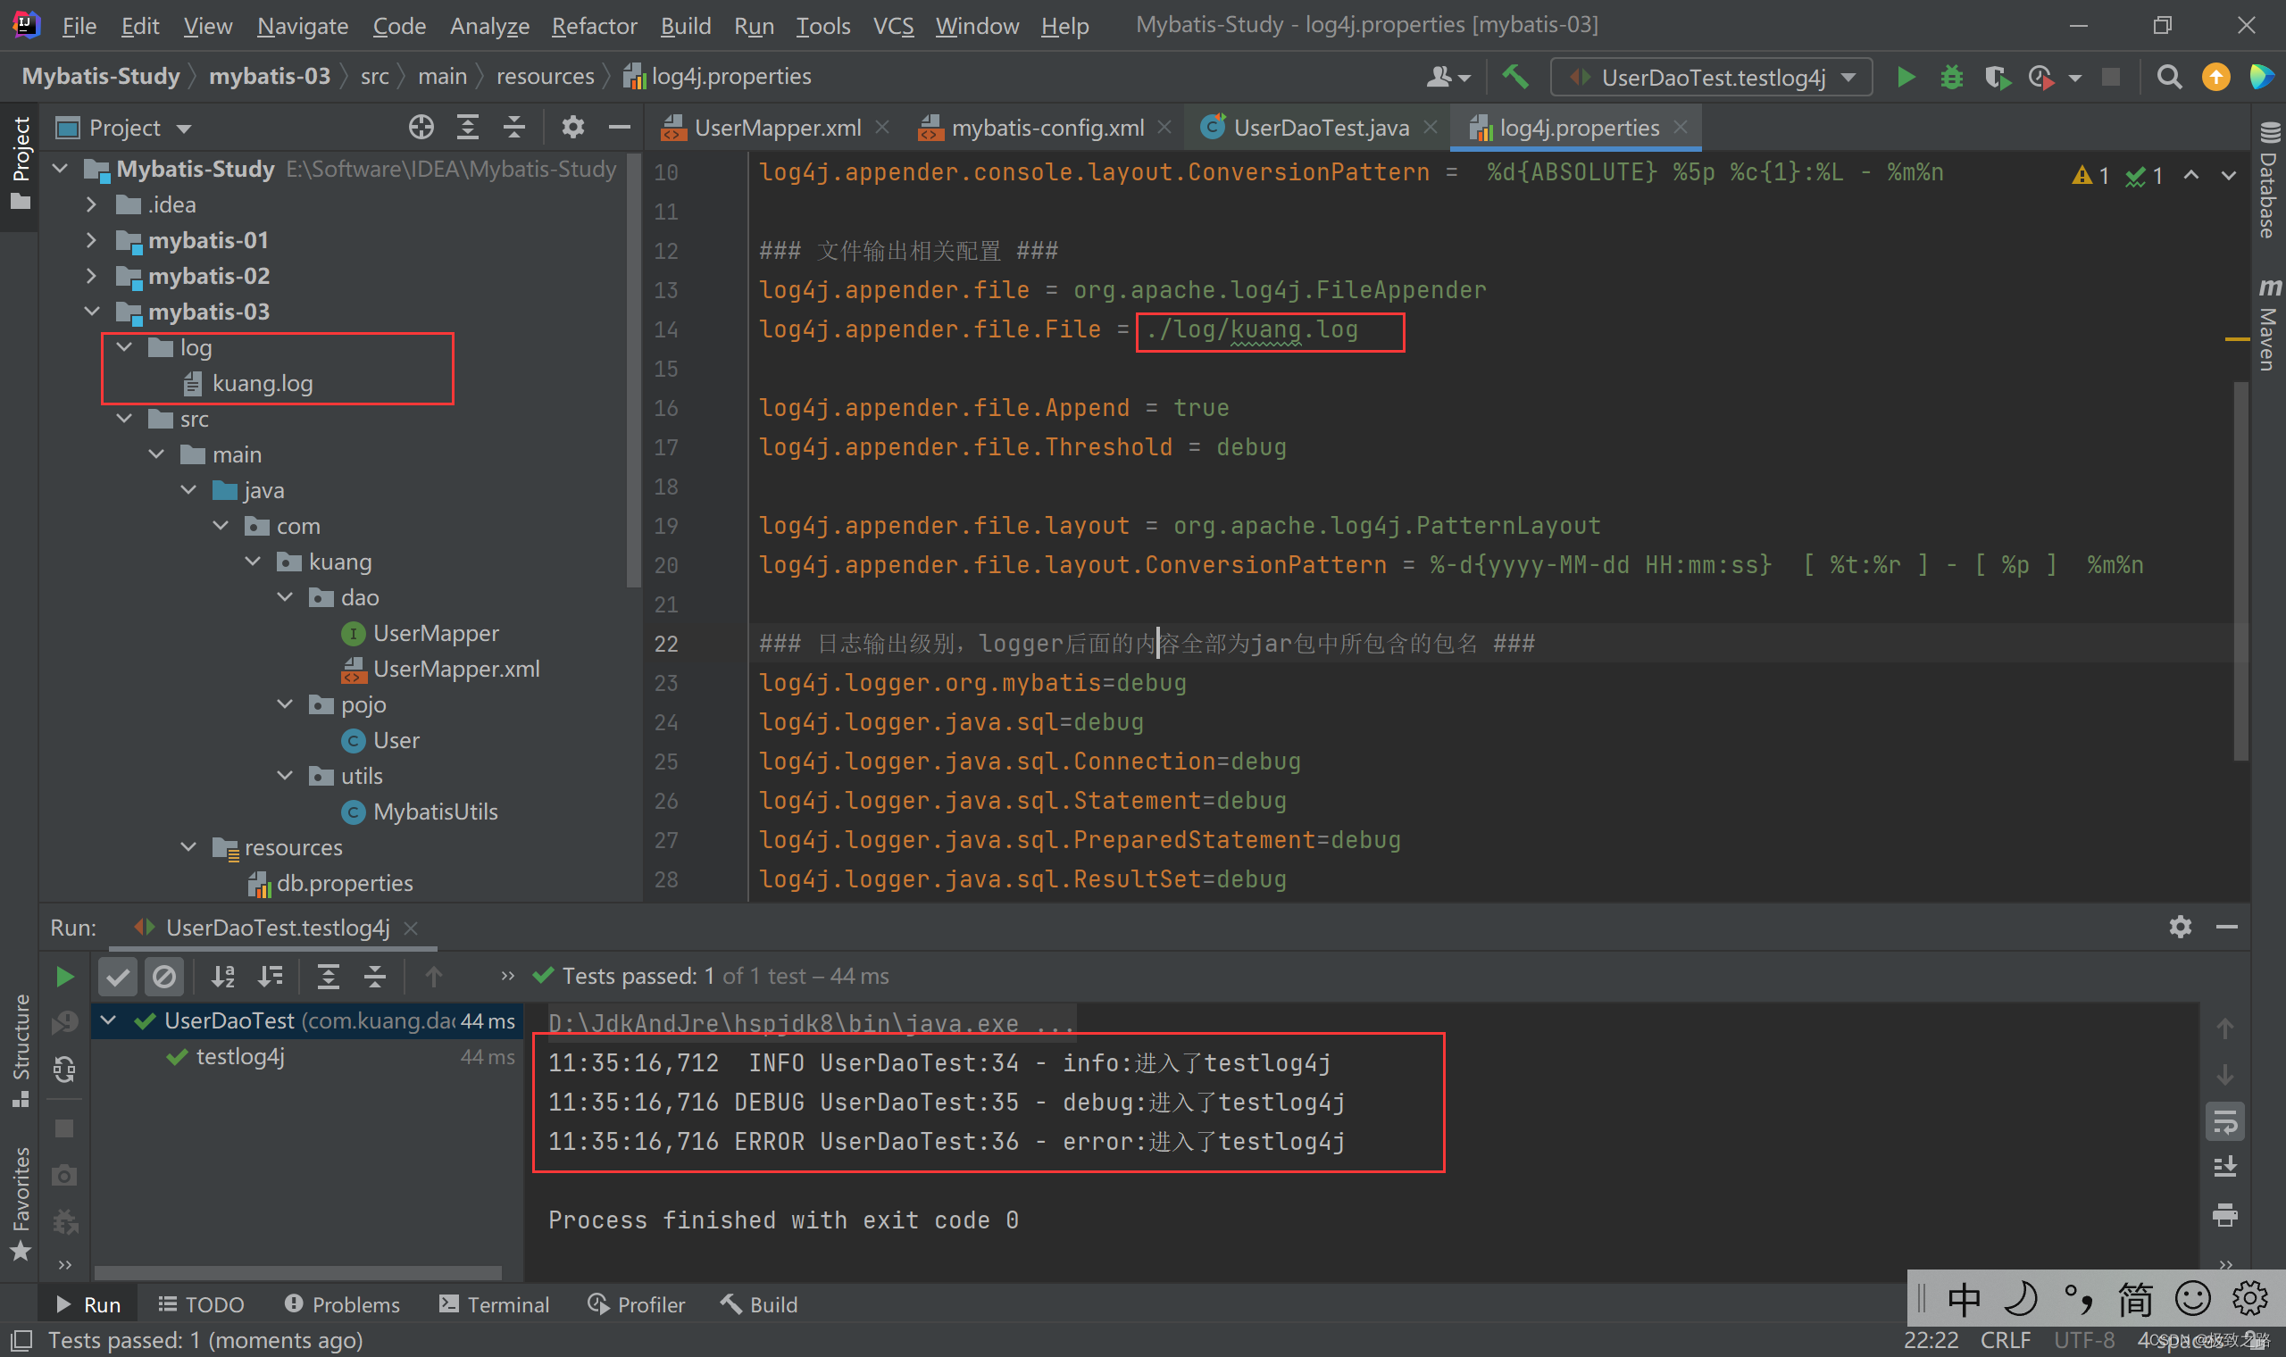Image resolution: width=2286 pixels, height=1357 pixels.
Task: Open the VCS menu
Action: [x=892, y=26]
